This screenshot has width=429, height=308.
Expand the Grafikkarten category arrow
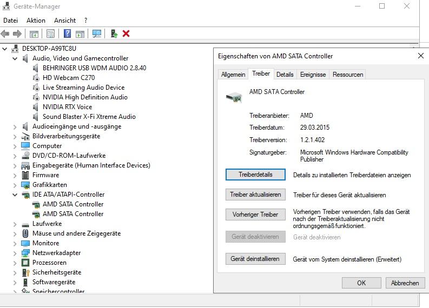click(x=15, y=185)
